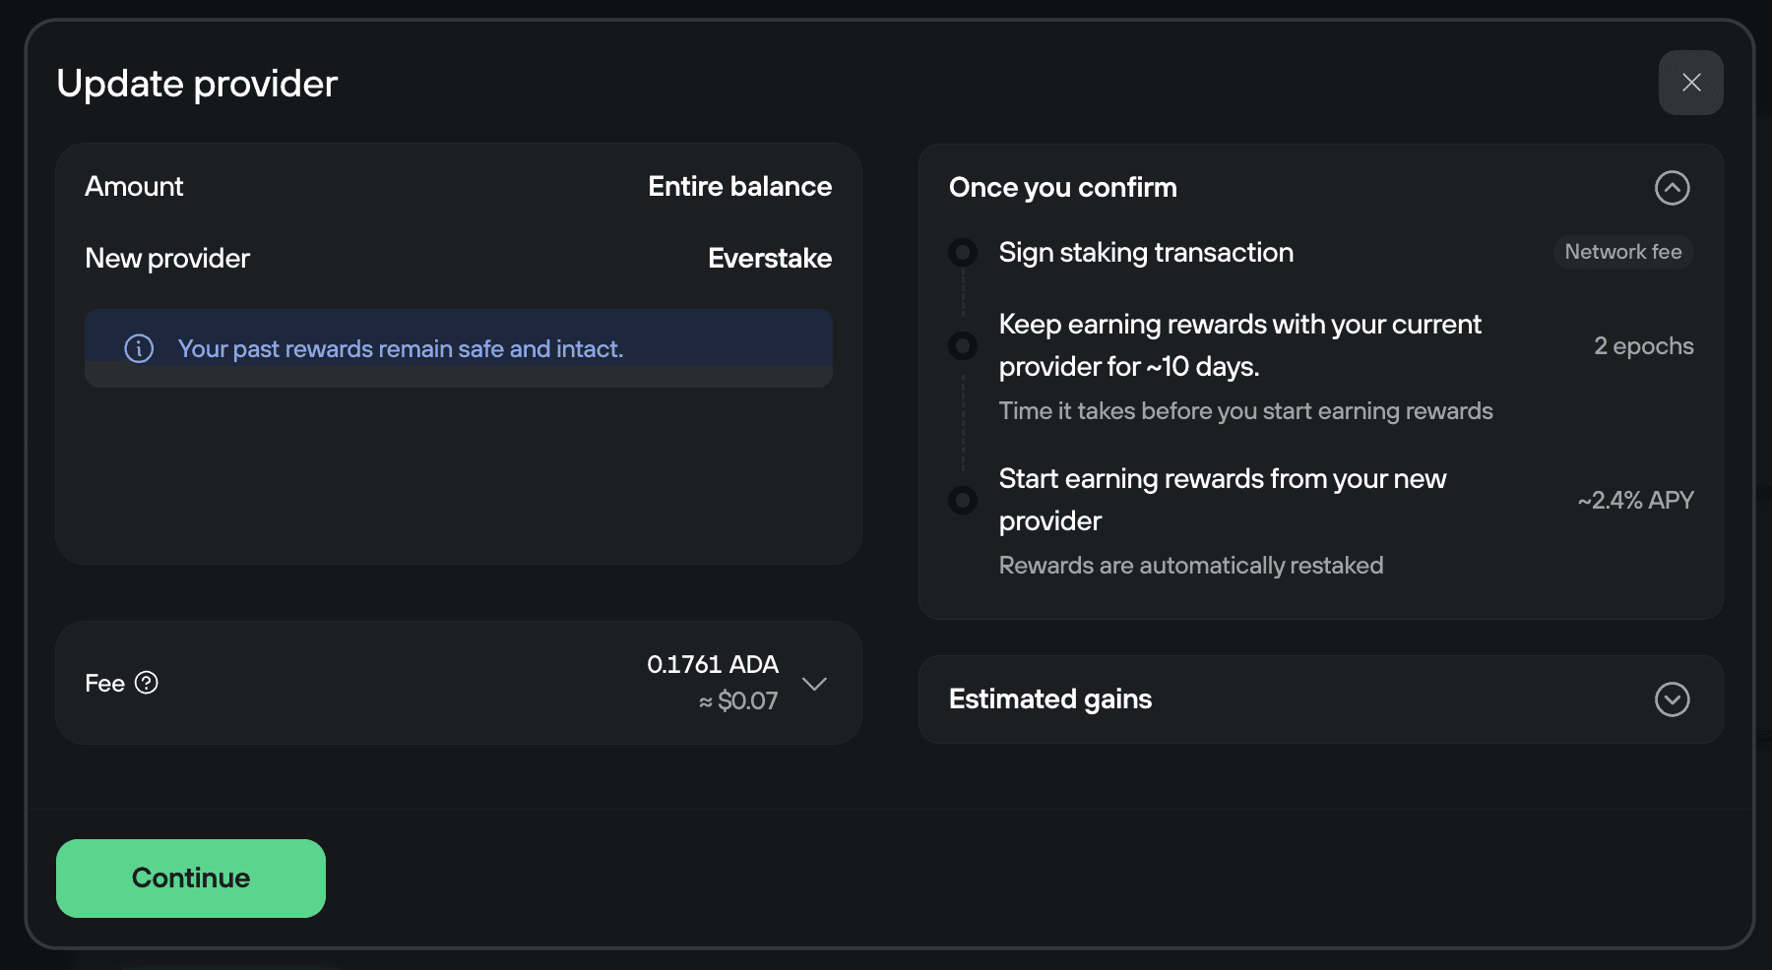This screenshot has width=1772, height=970.
Task: Click the Start earning rewards step circle
Action: [962, 500]
